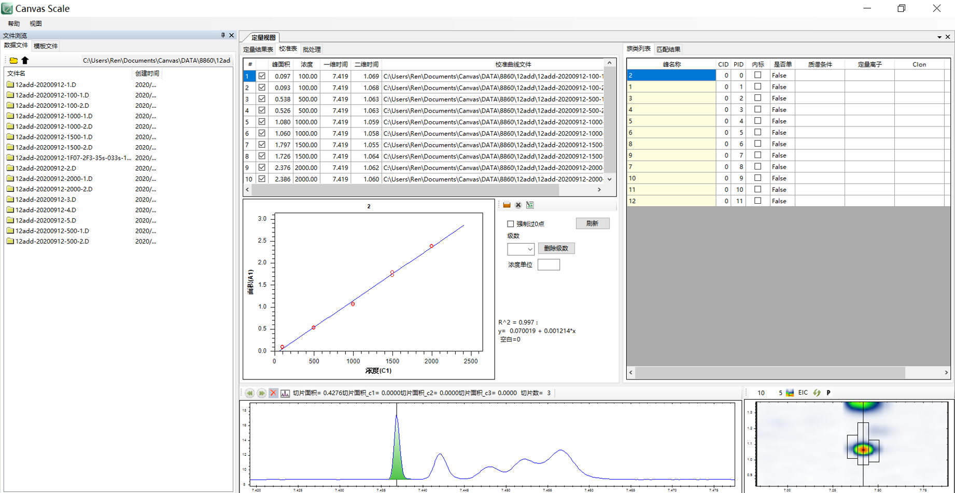Toggle 内标 checkbox for peak 3
This screenshot has width=955, height=493.
[757, 98]
